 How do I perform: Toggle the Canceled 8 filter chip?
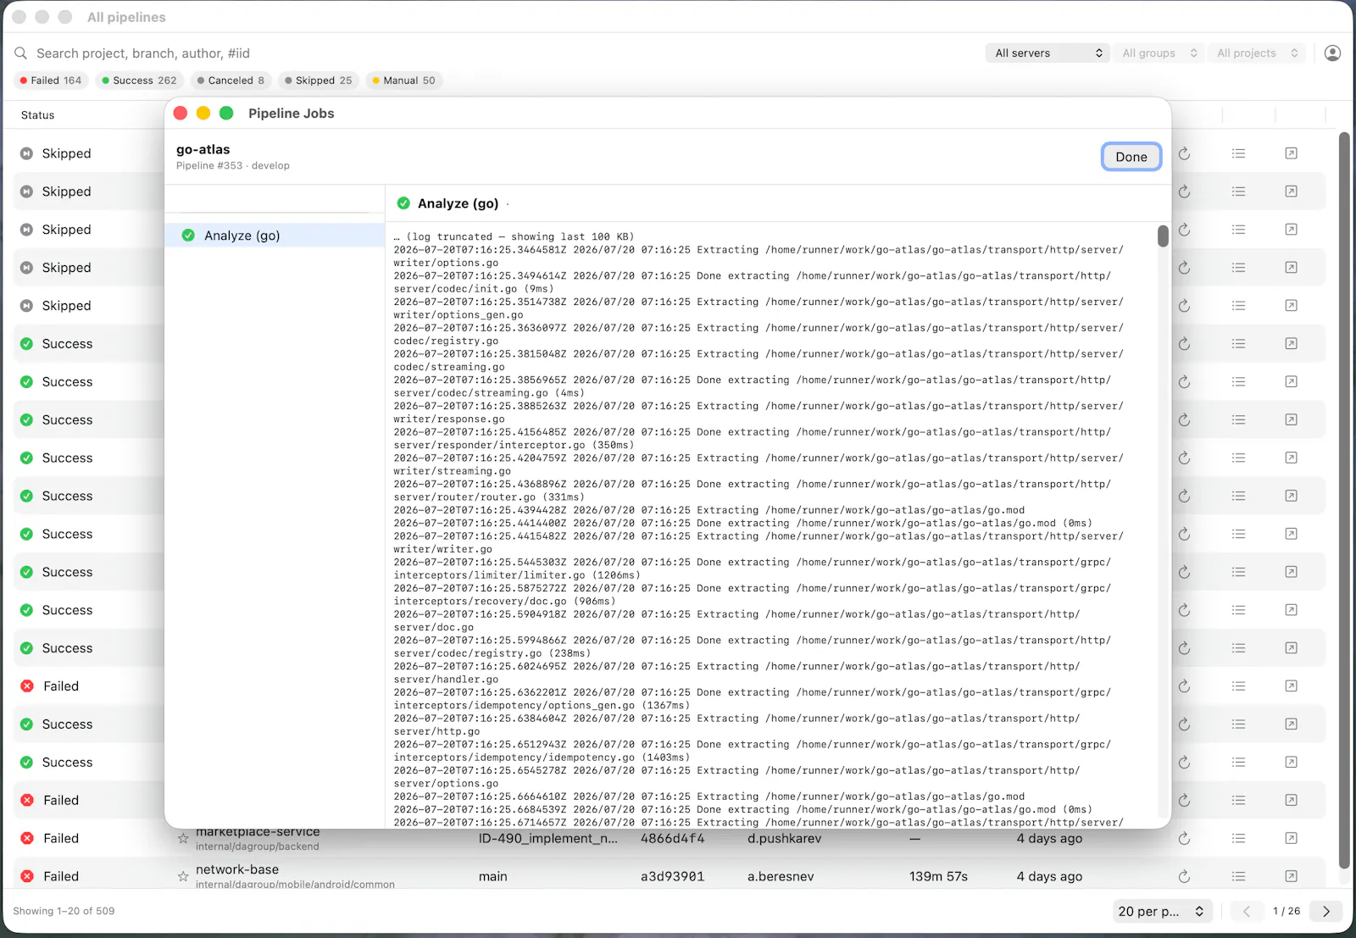point(231,80)
